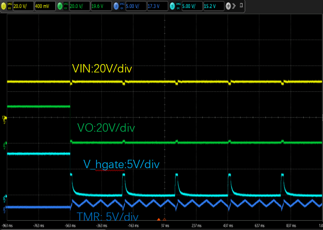Open channel 3 scale 5.00 V/ field
This screenshot has width=323, height=230.
135,7
